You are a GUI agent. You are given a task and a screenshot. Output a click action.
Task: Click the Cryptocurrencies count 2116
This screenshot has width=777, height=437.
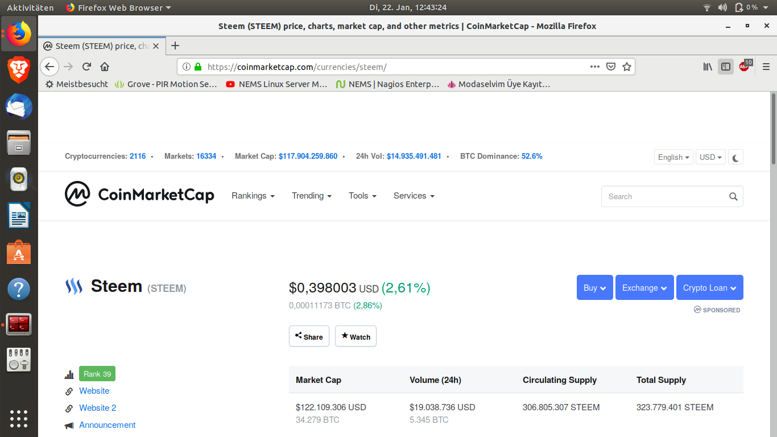138,156
